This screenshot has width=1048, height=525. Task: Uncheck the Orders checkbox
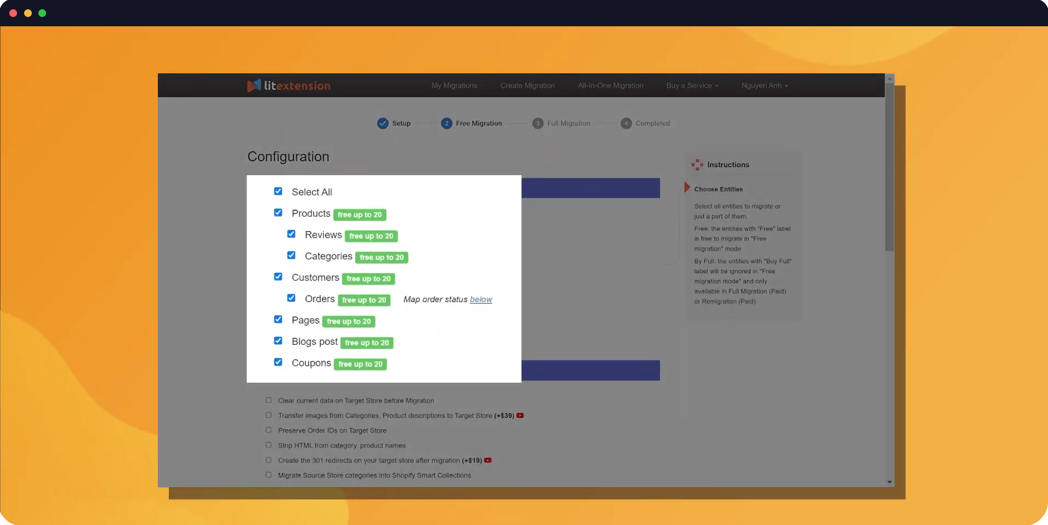[291, 298]
